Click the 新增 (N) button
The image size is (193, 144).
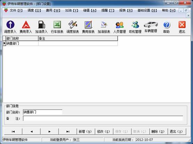(85, 131)
